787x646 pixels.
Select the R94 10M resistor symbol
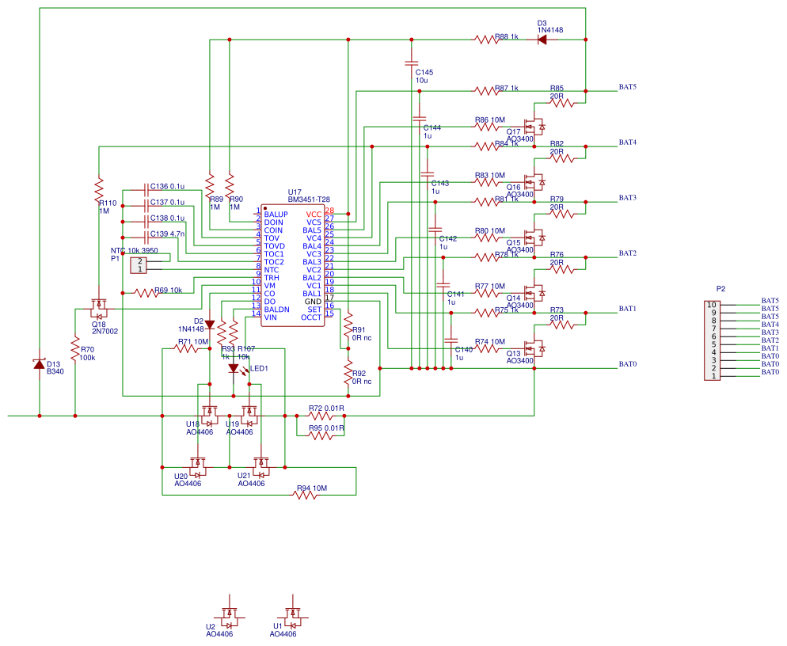[305, 495]
